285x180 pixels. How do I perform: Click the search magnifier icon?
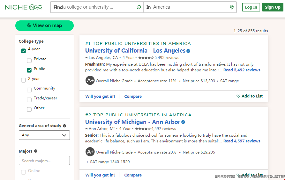(x=139, y=7)
